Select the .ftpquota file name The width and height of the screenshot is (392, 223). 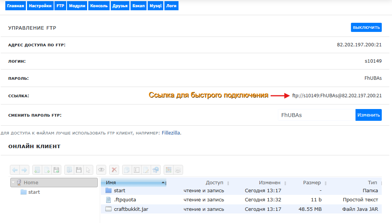click(x=125, y=199)
